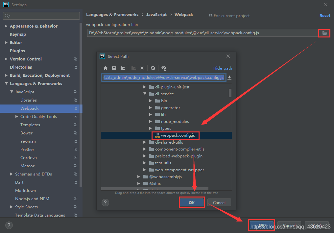Viewport: 334px width, 233px height.
Task: Select the webpack.config.js file icon in tree
Action: coord(157,135)
